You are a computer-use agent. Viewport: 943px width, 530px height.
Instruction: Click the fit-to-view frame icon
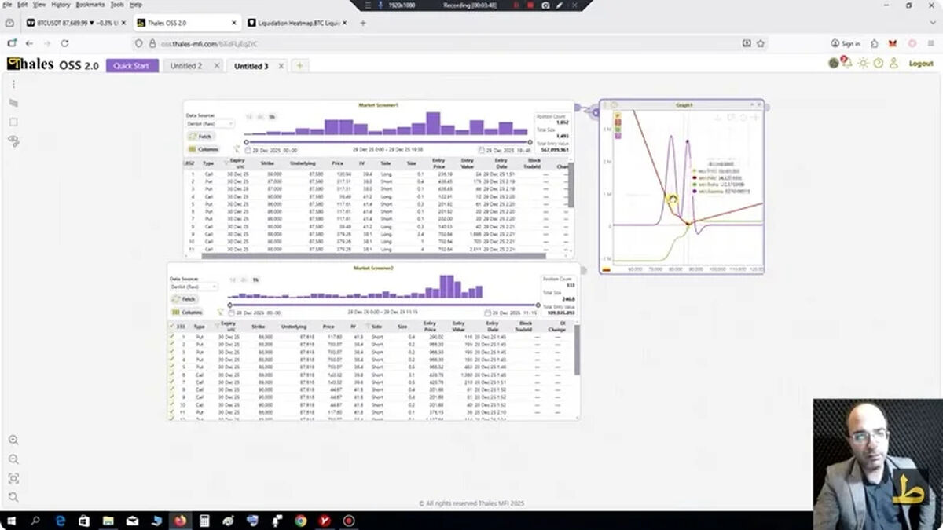(x=13, y=478)
